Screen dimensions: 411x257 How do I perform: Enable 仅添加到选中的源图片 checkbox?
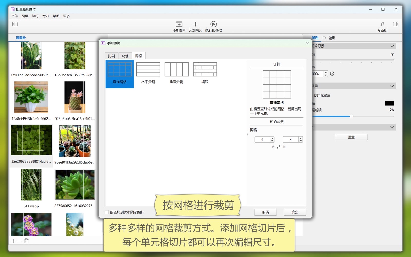[x=107, y=212]
